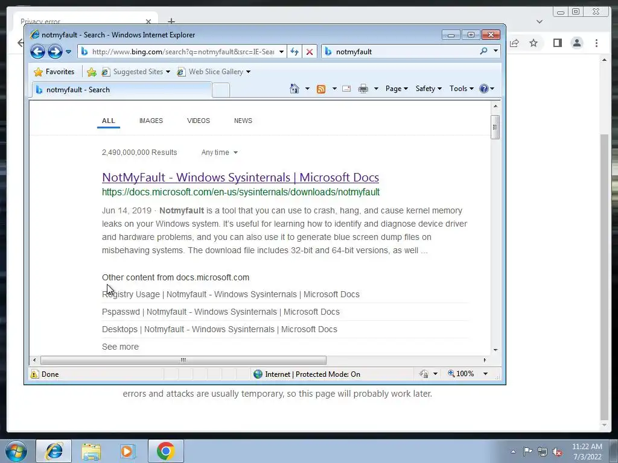The height and width of the screenshot is (463, 618).
Task: Bookmark the page with Chrome star icon
Action: point(534,43)
